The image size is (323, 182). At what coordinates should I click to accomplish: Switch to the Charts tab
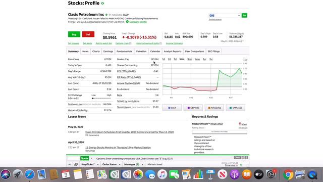point(96,52)
